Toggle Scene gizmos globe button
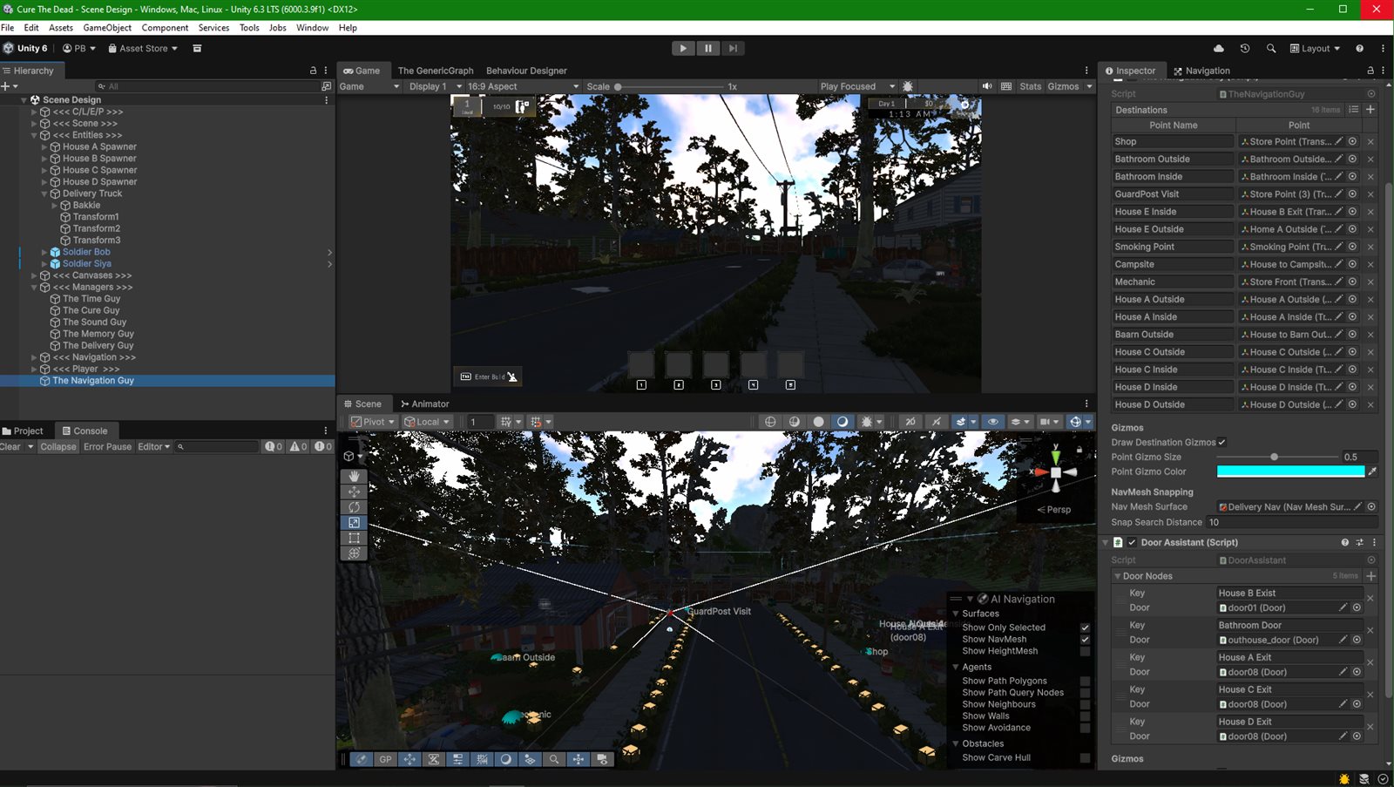Viewport: 1394px width, 787px height. [1076, 422]
